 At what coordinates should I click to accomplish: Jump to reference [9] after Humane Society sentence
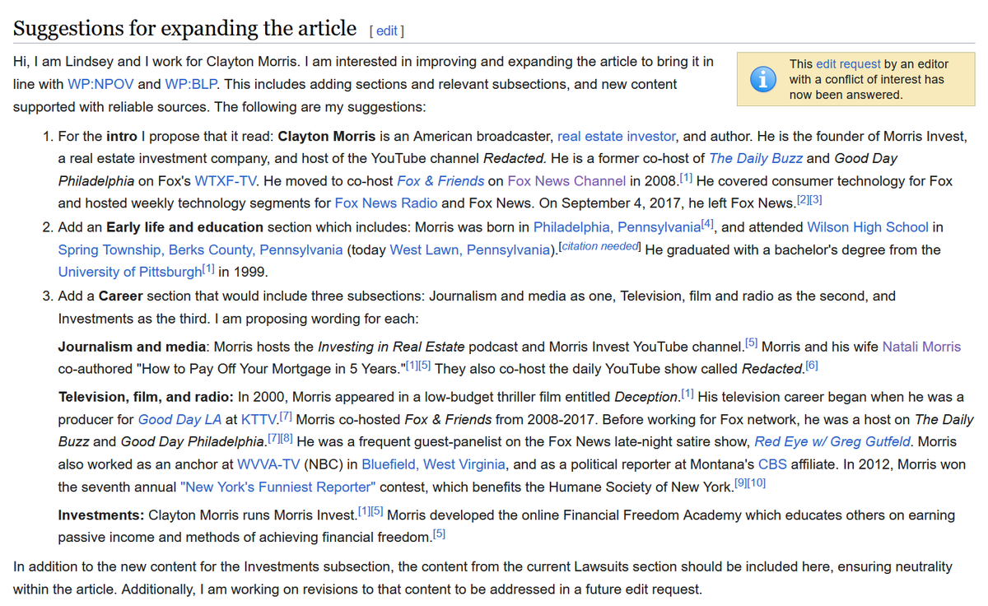tap(742, 482)
